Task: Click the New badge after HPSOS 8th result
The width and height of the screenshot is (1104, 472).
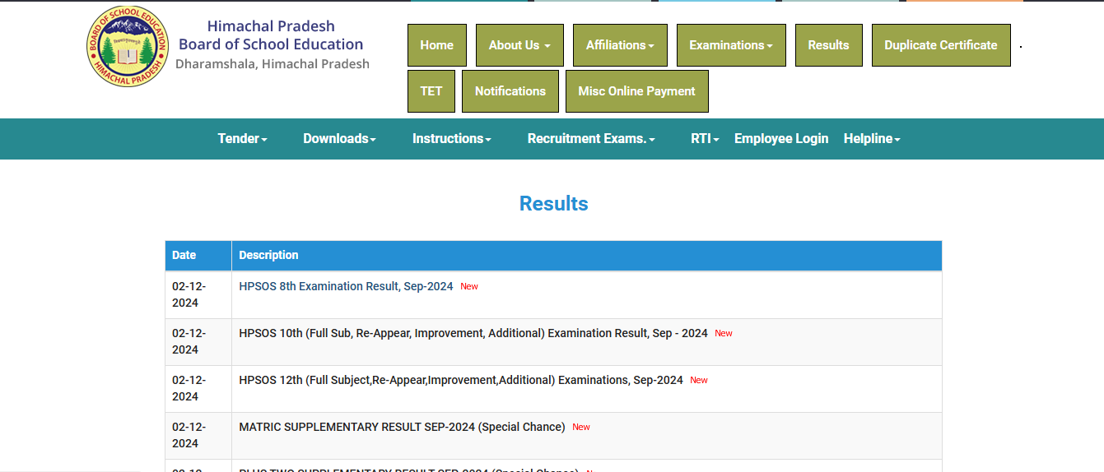Action: tap(469, 286)
